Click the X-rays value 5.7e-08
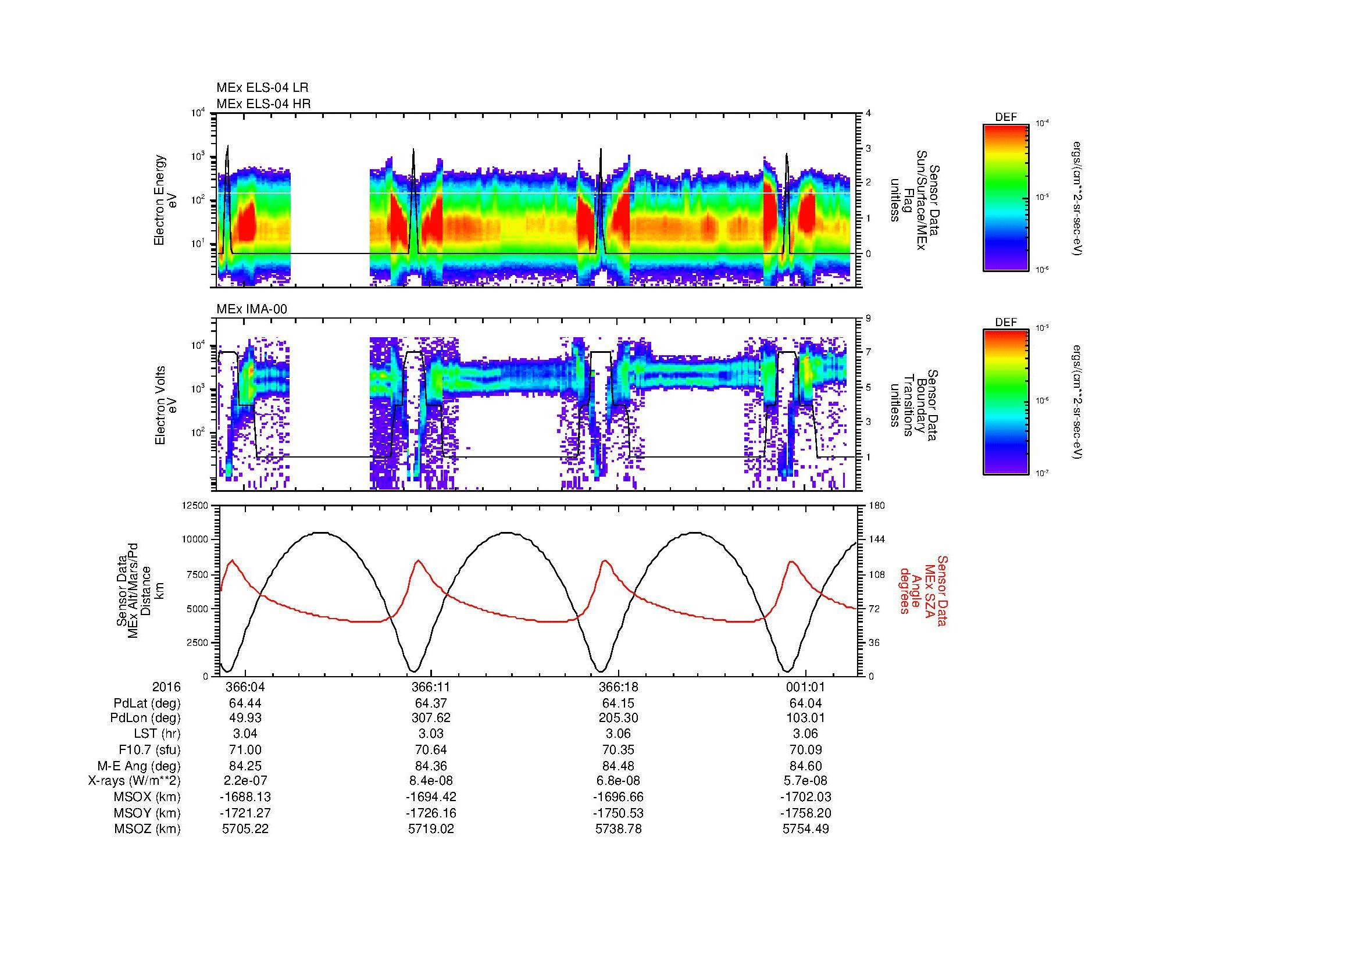This screenshot has height=961, width=1360. pos(805,781)
